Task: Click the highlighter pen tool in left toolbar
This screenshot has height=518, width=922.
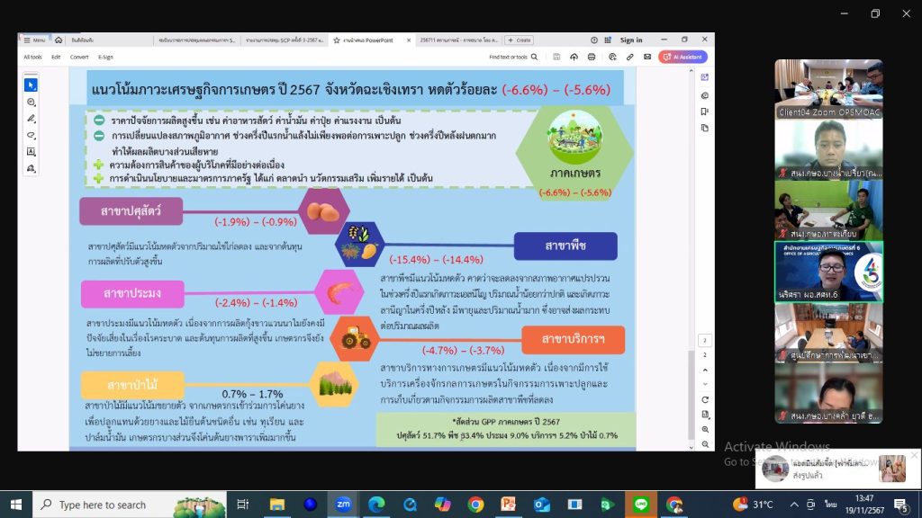Action: point(32,119)
